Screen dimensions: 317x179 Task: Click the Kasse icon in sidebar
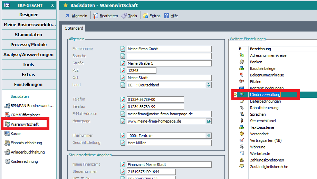(x=7, y=133)
